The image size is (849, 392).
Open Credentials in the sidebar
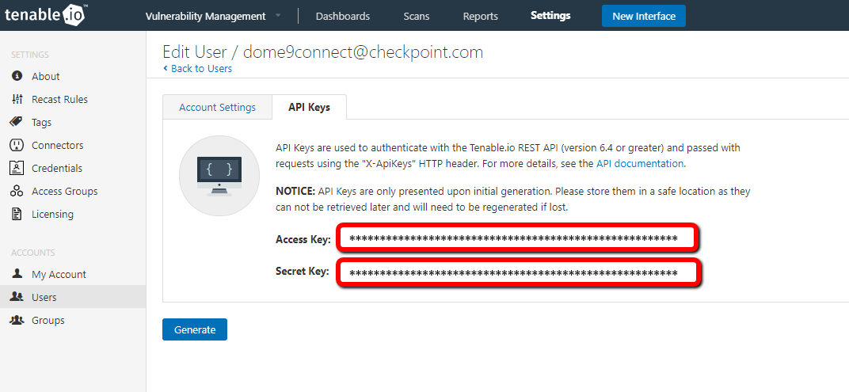tap(57, 169)
